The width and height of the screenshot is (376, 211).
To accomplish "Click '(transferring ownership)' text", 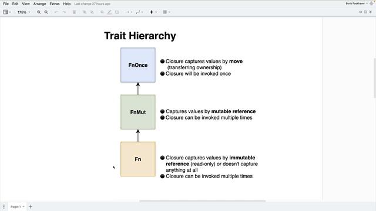I will (194, 67).
